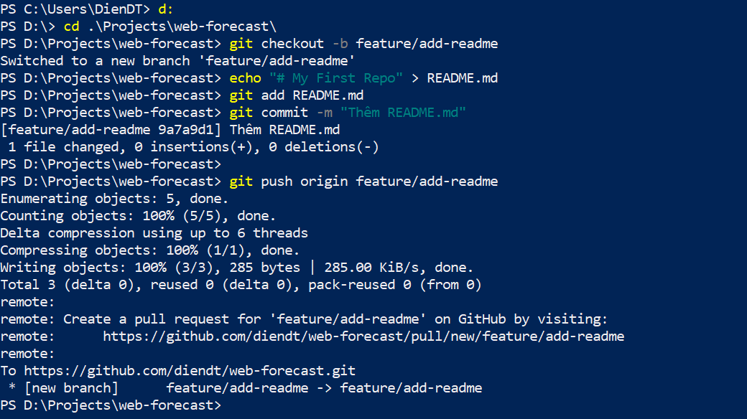Click the quoted "# My First Repo" string
The width and height of the screenshot is (747, 419).
[x=335, y=78]
